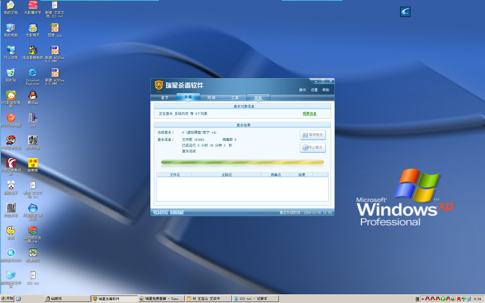Expand hidden tray icons with « arrow
The image size is (485, 303).
(x=423, y=299)
